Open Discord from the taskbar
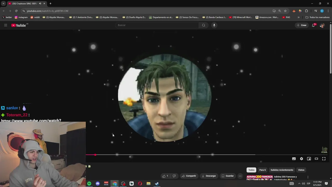Image resolution: width=332 pixels, height=187 pixels. tap(98, 184)
